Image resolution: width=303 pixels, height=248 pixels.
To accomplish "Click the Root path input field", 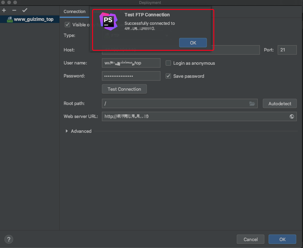I will [x=180, y=103].
